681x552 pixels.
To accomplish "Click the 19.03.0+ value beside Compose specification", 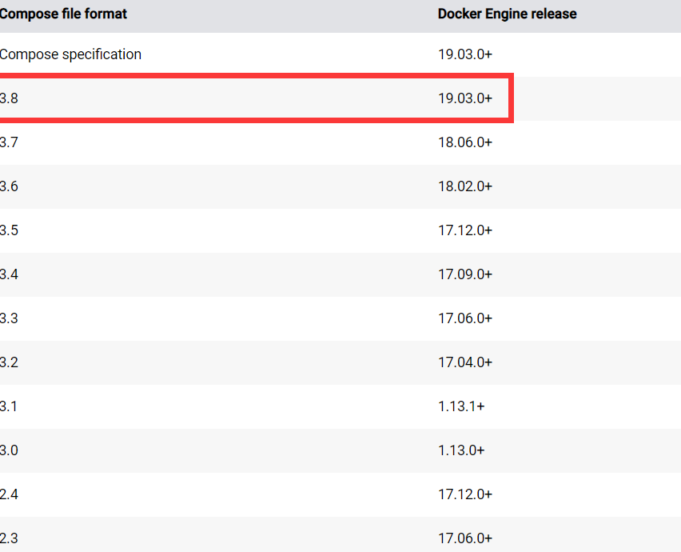I will pyautogui.click(x=465, y=54).
